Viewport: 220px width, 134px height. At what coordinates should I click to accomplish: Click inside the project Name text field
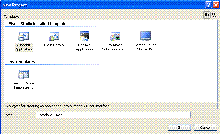[113, 115]
